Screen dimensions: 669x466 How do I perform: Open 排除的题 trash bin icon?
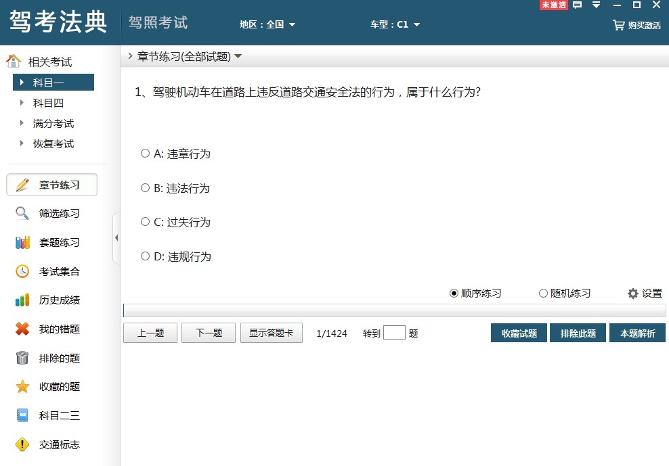point(22,358)
